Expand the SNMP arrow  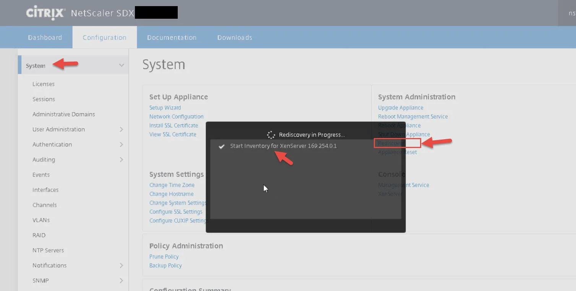pyautogui.click(x=122, y=281)
